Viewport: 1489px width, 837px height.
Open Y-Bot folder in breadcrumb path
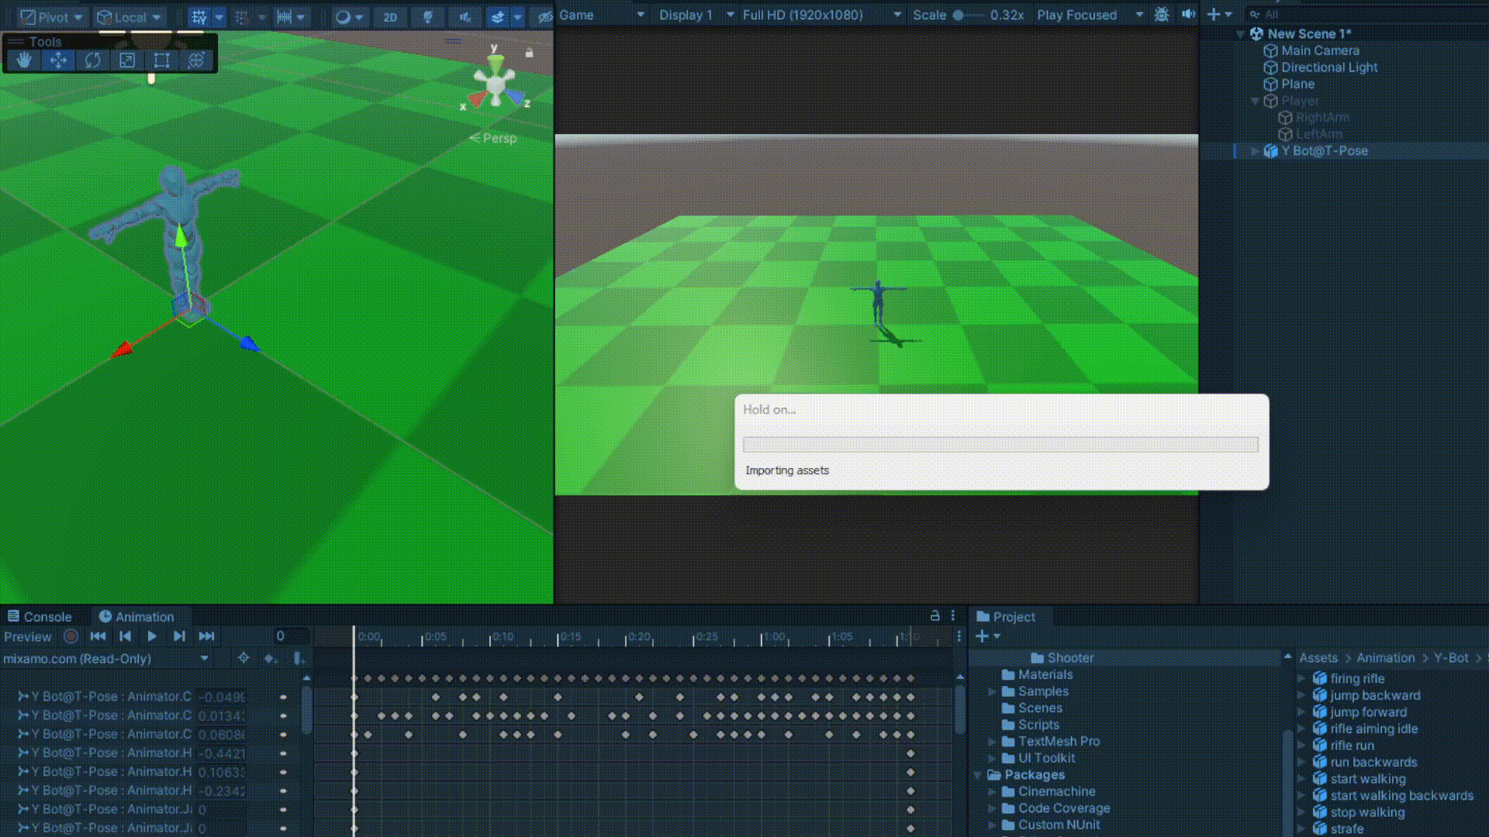[1450, 658]
